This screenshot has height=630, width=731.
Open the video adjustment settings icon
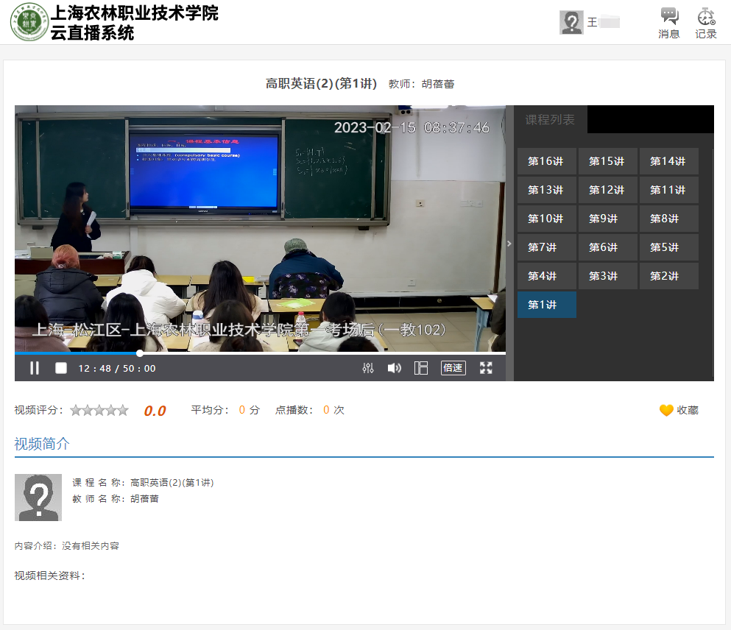(x=368, y=368)
